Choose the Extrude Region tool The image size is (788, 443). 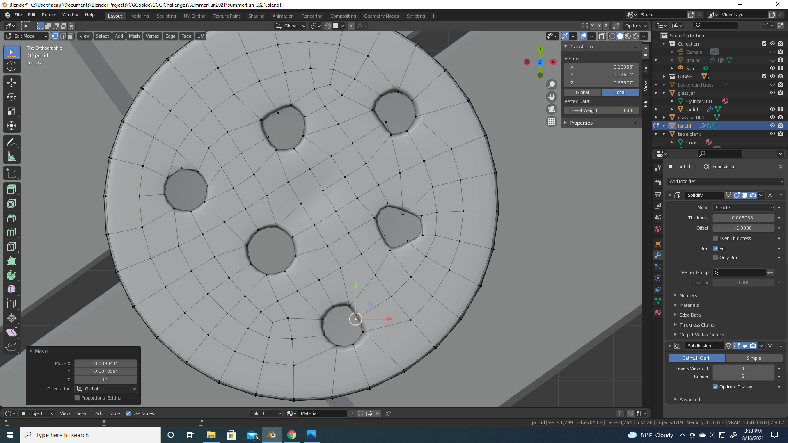click(x=11, y=189)
